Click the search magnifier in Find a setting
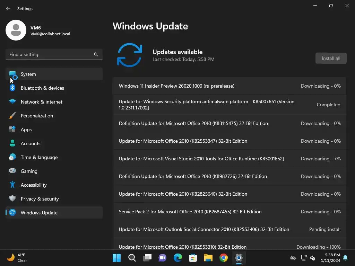This screenshot has width=355, height=266. coord(96,54)
